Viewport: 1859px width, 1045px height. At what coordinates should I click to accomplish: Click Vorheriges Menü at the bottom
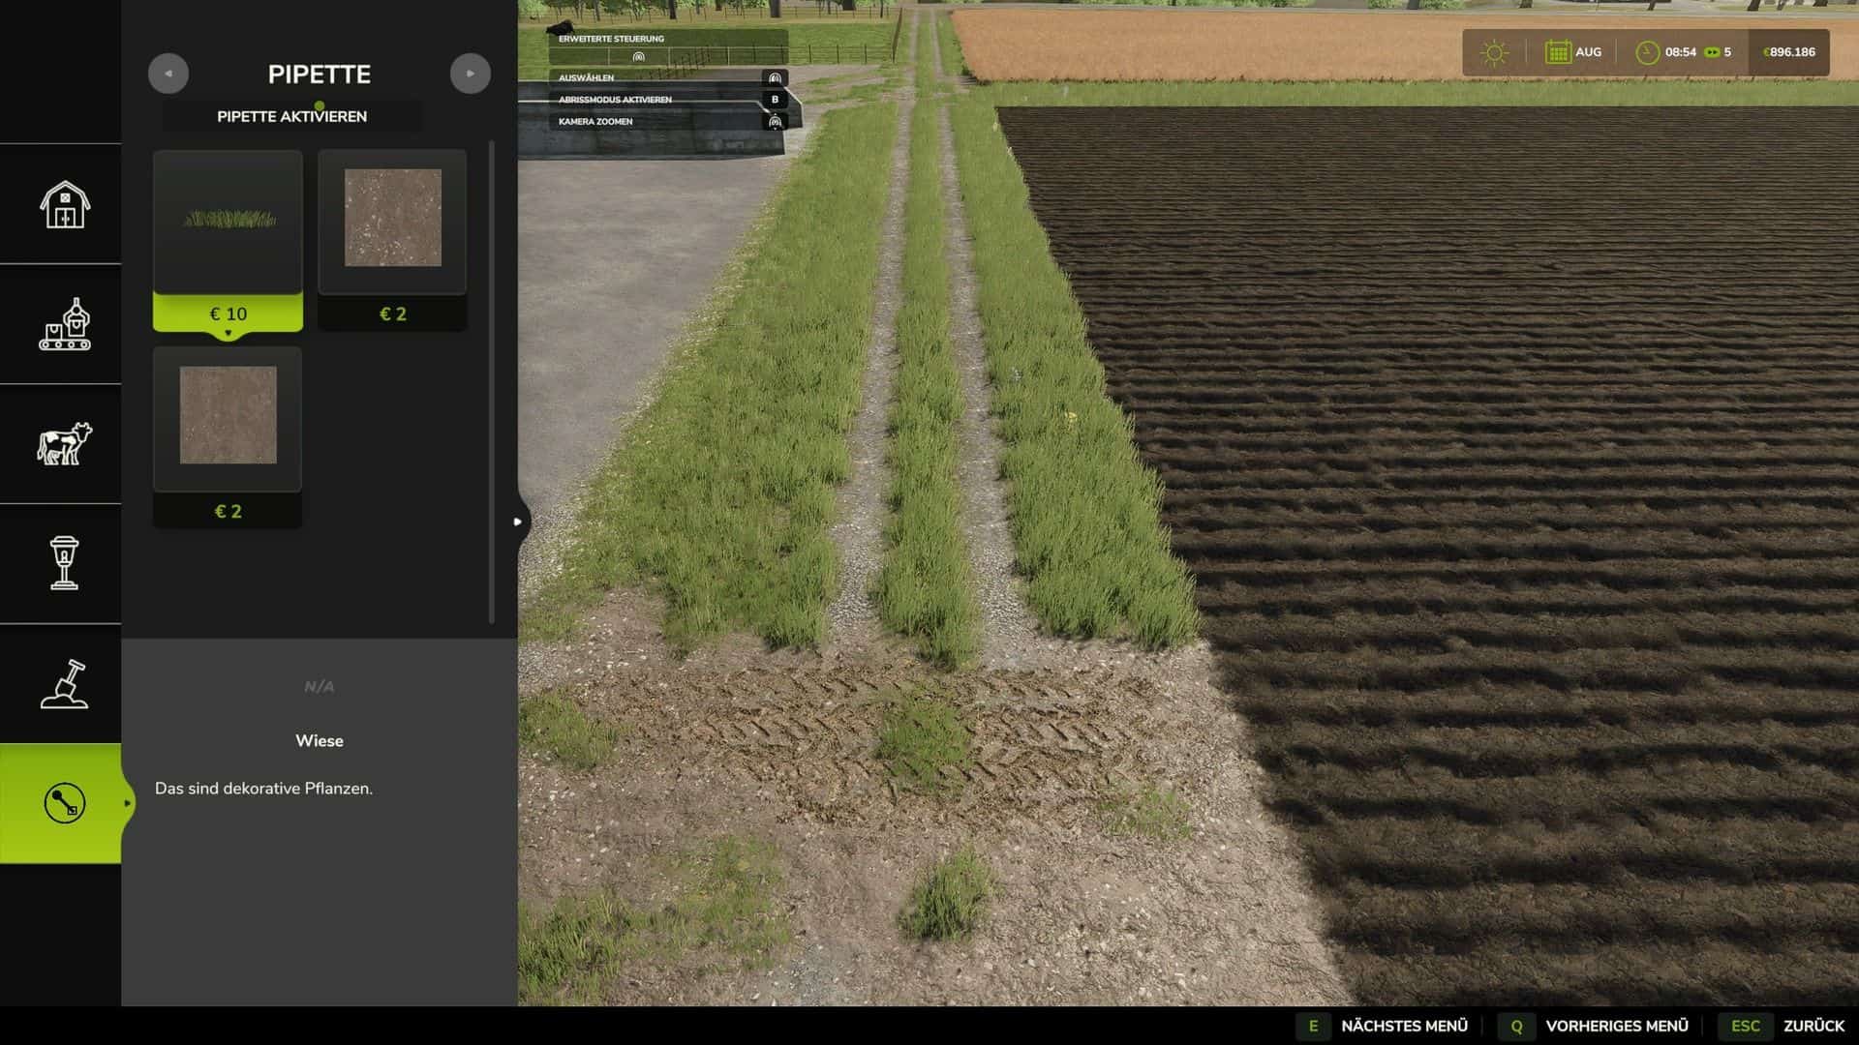[1617, 1026]
